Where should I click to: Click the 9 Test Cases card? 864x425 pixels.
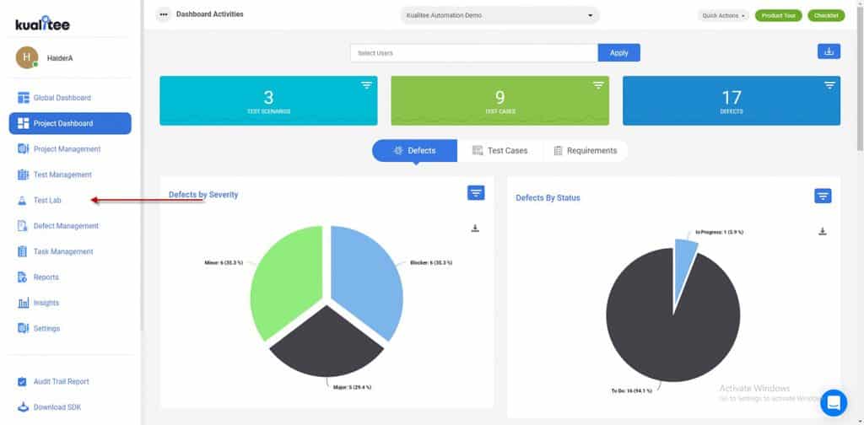[499, 100]
